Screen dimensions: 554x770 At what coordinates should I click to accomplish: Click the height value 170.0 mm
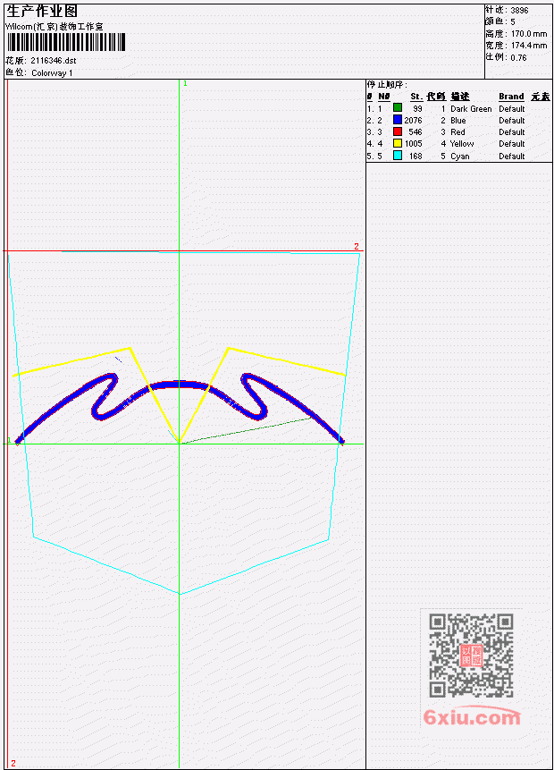529,34
